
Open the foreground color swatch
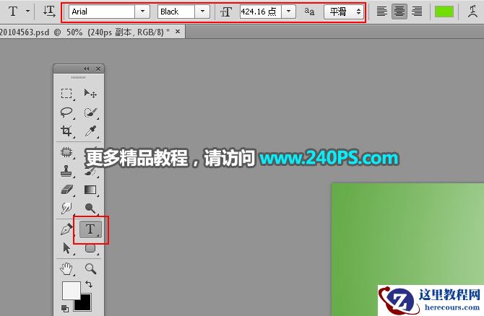coord(71,290)
